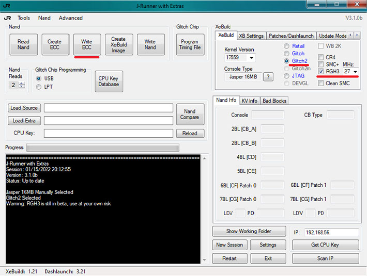The image size is (367, 276).
Task: Click the Dashlaunch 3.21 status text
Action: [x=65, y=271]
